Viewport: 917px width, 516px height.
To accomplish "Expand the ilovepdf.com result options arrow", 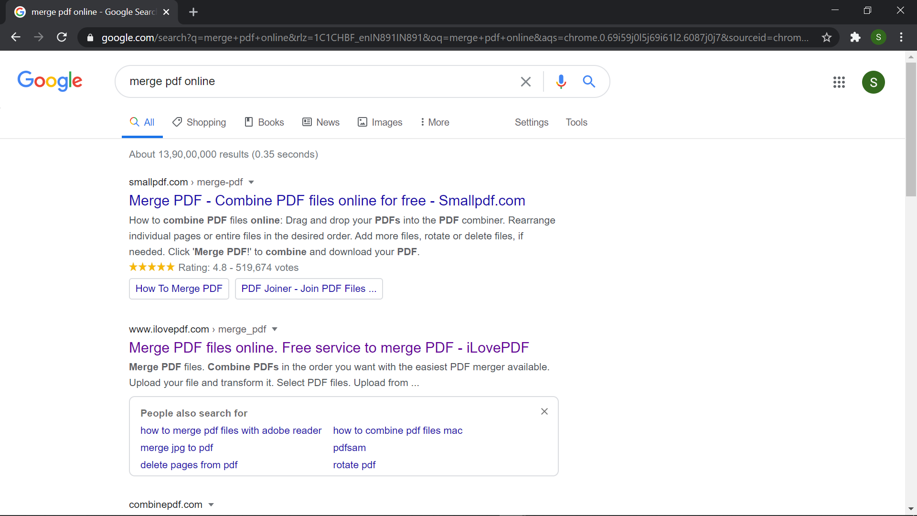I will pyautogui.click(x=275, y=329).
